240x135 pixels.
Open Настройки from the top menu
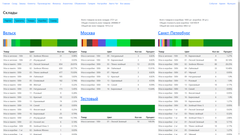tap(102, 3)
